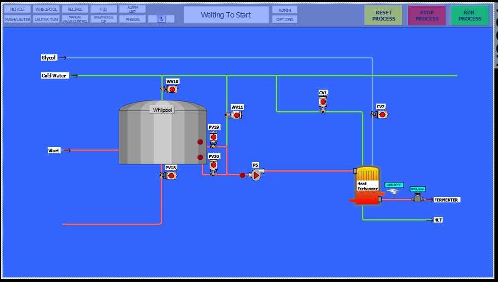The image size is (498, 282).
Task: Select the flow rate L/min readout
Action: click(x=418, y=189)
